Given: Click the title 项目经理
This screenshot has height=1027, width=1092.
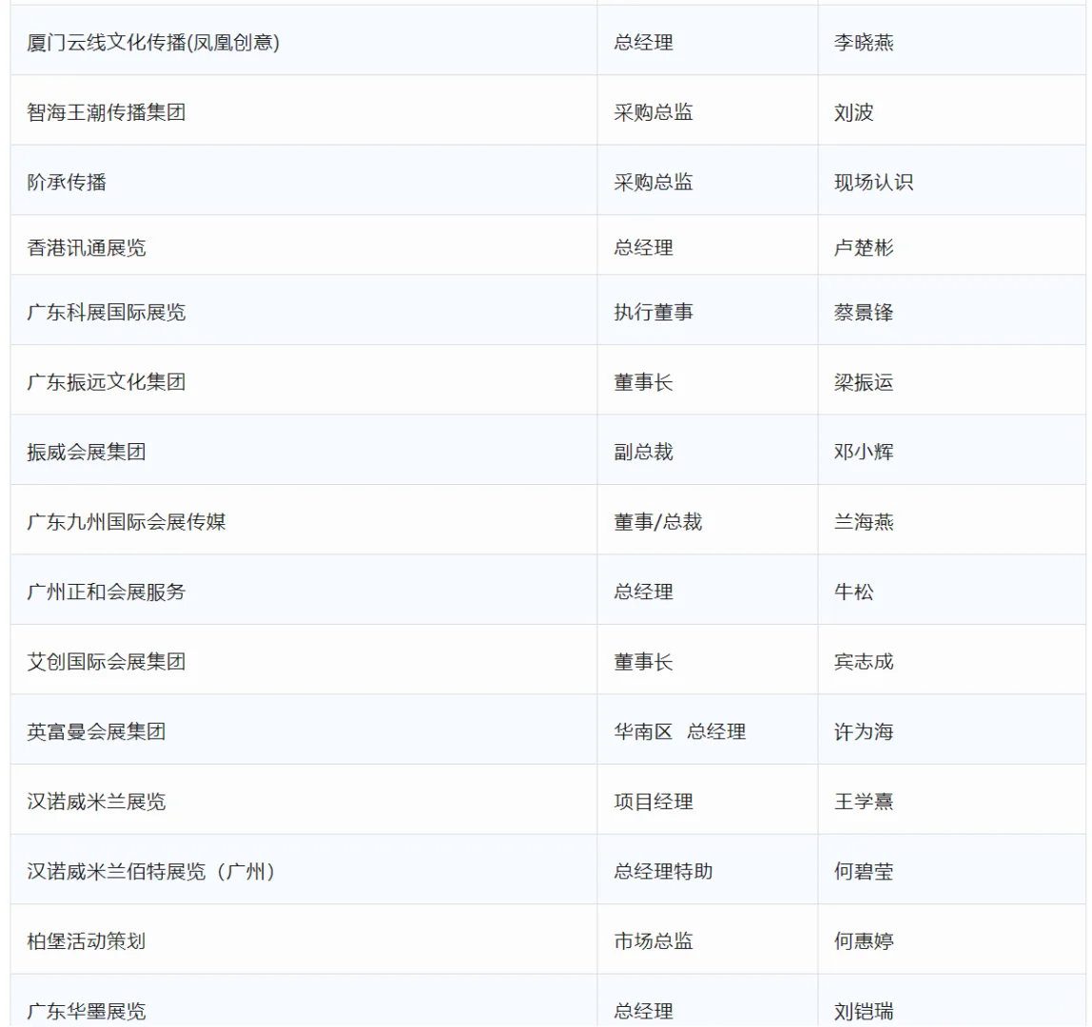Looking at the screenshot, I should click(653, 802).
